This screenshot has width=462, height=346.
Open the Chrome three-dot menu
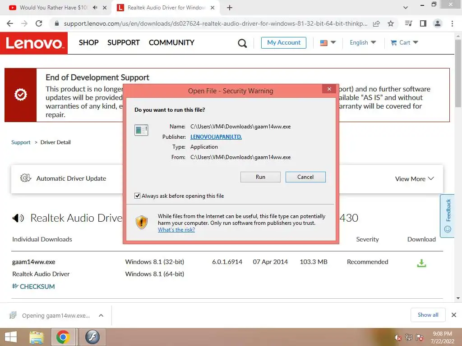pos(452,23)
